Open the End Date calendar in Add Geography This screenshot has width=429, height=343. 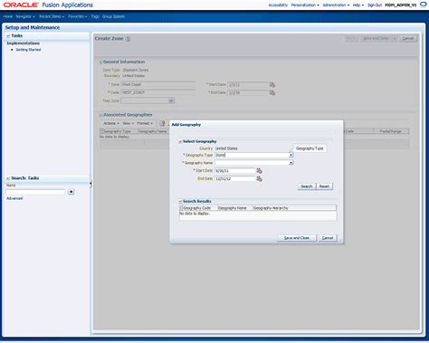[x=259, y=179]
